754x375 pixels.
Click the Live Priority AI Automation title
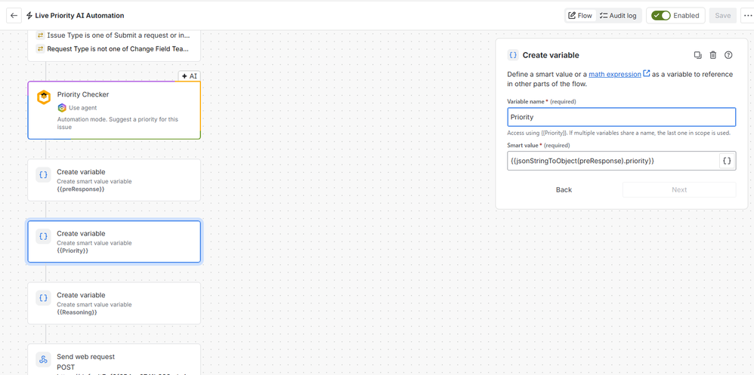(x=79, y=15)
